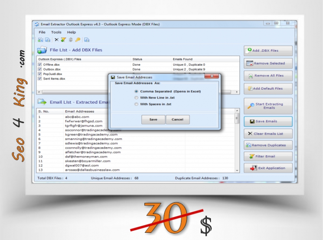Viewport: 323px width, 240px height.
Task: Select email fwfwrwer@fhgsd.com
Action: (x=84, y=121)
